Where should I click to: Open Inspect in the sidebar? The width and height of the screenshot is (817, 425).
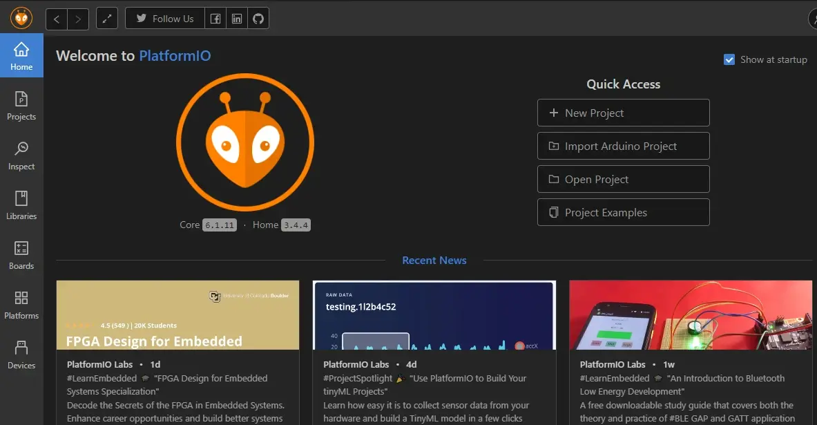pos(21,155)
